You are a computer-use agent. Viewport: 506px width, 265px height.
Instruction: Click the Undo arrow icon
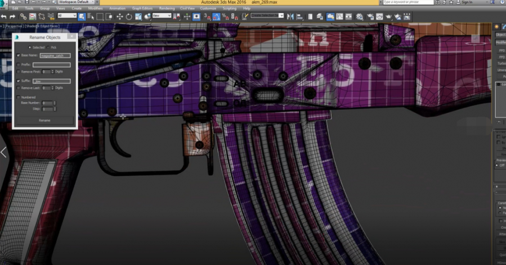pyautogui.click(x=4, y=16)
